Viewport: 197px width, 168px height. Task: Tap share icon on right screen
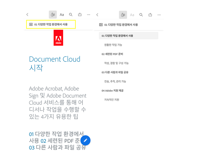(x=150, y=15)
